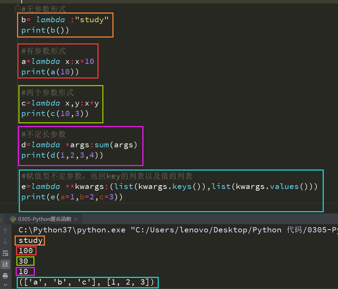The width and height of the screenshot is (338, 289).
Task: Expand more run toolbar actions chevron
Action: 5,285
